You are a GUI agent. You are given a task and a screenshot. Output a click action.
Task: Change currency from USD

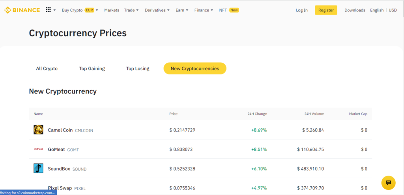(x=393, y=10)
